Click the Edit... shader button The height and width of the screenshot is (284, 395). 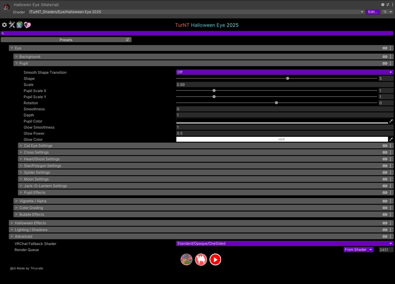tap(373, 12)
